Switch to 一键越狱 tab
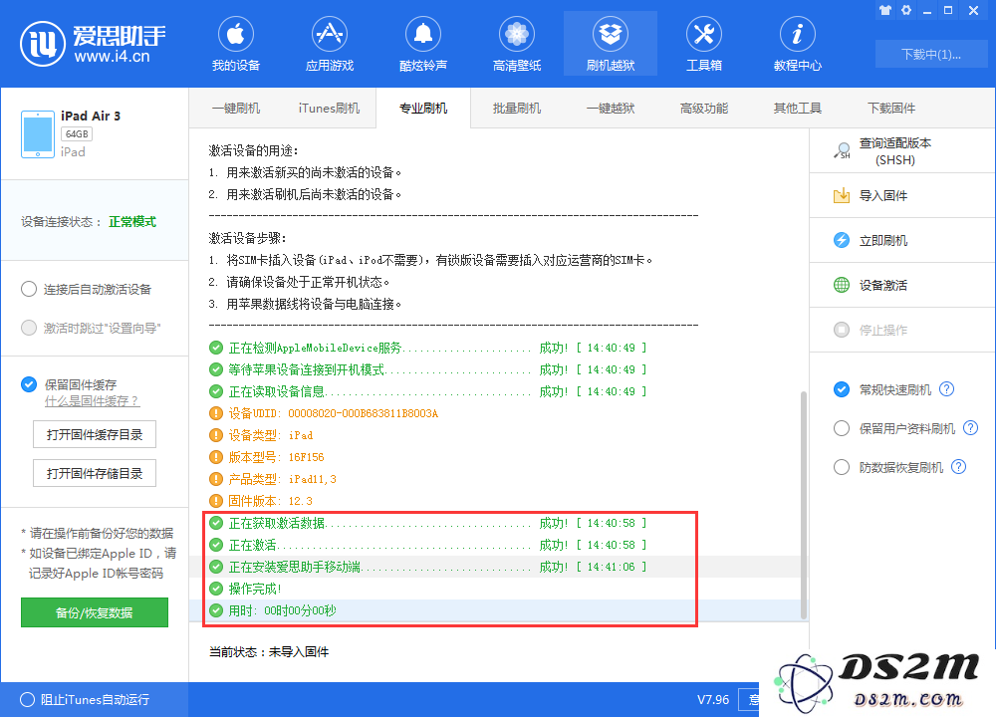 pyautogui.click(x=611, y=108)
